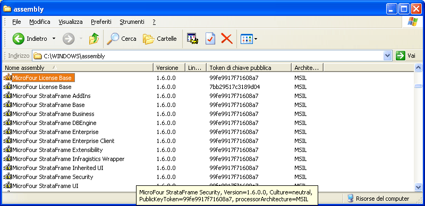Click Risorse del computer status text
This screenshot has height=206, width=425.
tap(382, 199)
